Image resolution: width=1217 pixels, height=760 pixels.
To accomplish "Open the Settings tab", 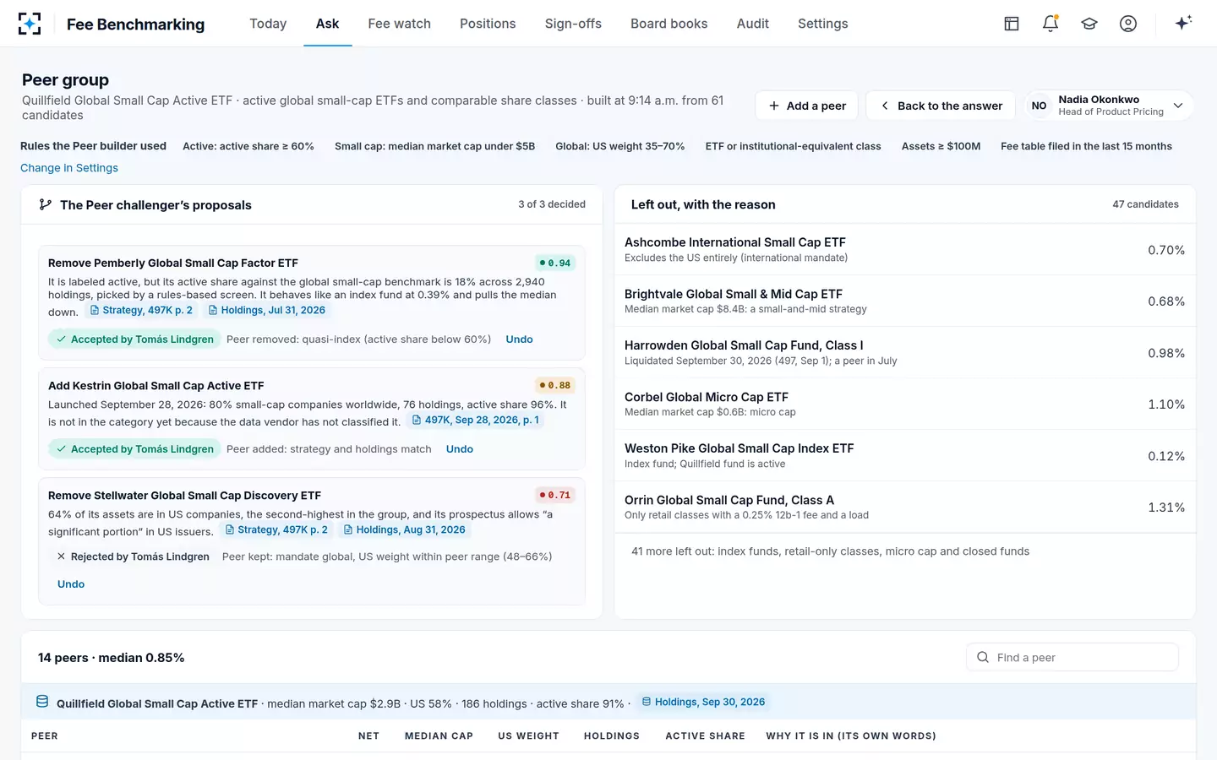I will (x=822, y=24).
